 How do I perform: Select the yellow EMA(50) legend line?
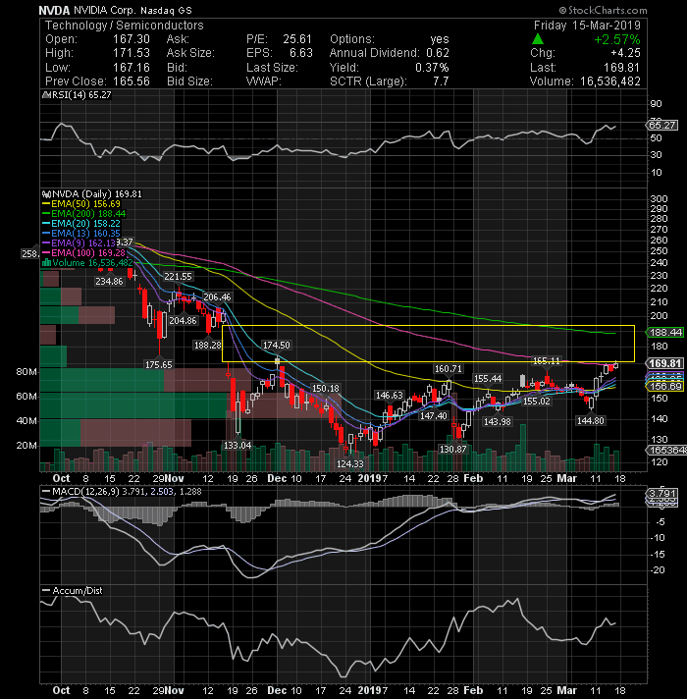pos(46,204)
